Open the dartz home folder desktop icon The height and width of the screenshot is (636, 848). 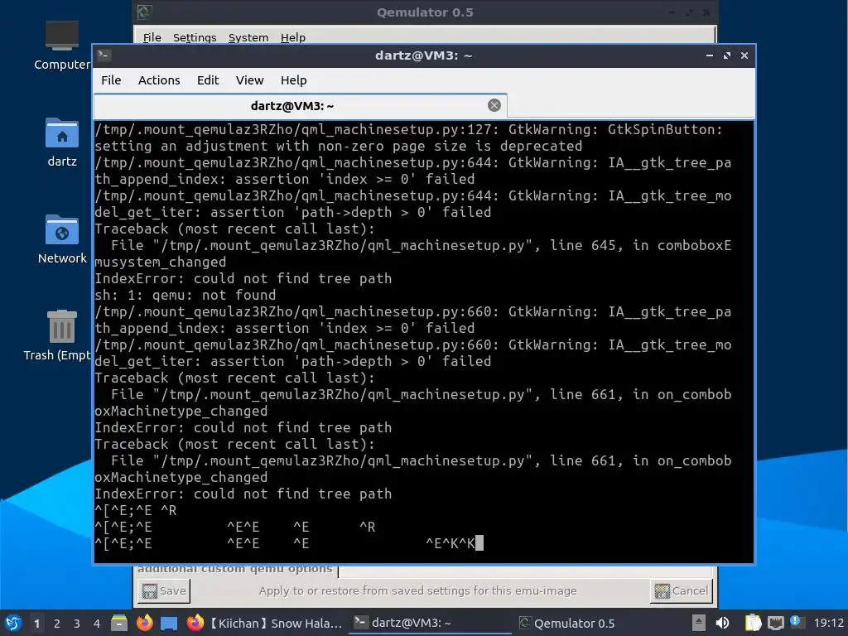point(61,142)
